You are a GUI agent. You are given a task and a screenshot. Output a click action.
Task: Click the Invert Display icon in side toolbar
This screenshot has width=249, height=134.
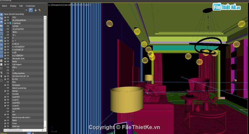tap(1, 68)
